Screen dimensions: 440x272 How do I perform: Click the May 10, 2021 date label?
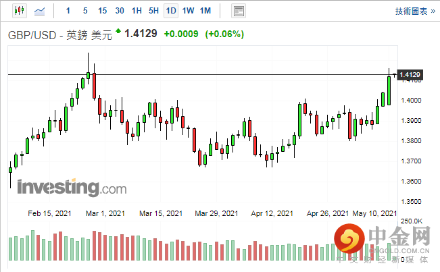coord(374,213)
